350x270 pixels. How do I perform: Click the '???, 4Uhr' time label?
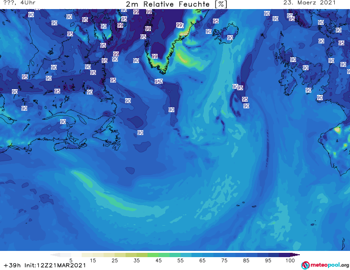20,3
